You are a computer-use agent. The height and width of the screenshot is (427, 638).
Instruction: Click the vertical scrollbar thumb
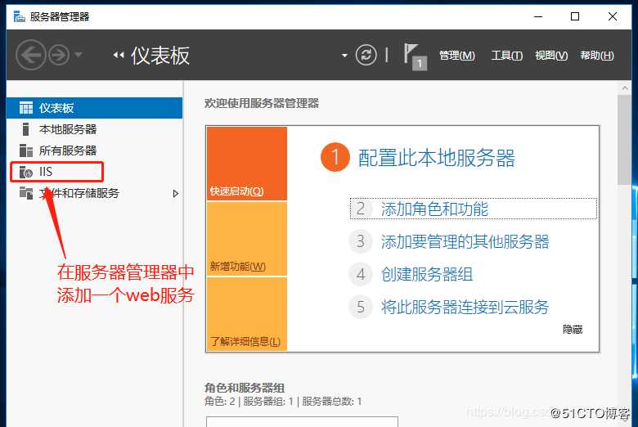point(625,140)
